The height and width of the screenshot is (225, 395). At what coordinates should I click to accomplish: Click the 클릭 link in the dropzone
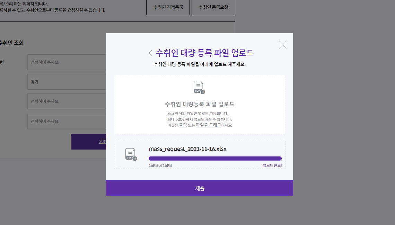click(x=183, y=125)
